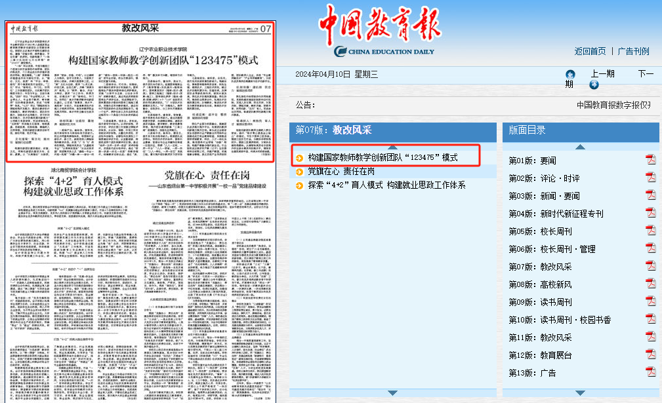Open PDF for 第08版 高校新风
The height and width of the screenshot is (403, 662).
pyautogui.click(x=650, y=284)
